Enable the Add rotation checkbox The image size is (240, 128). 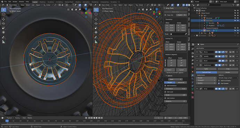coord(165,98)
